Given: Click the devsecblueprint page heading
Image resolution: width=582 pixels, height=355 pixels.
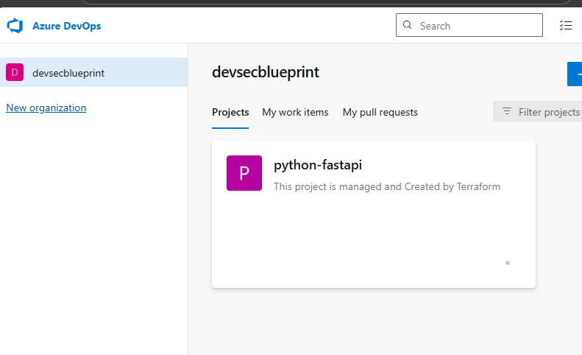Looking at the screenshot, I should [x=265, y=72].
